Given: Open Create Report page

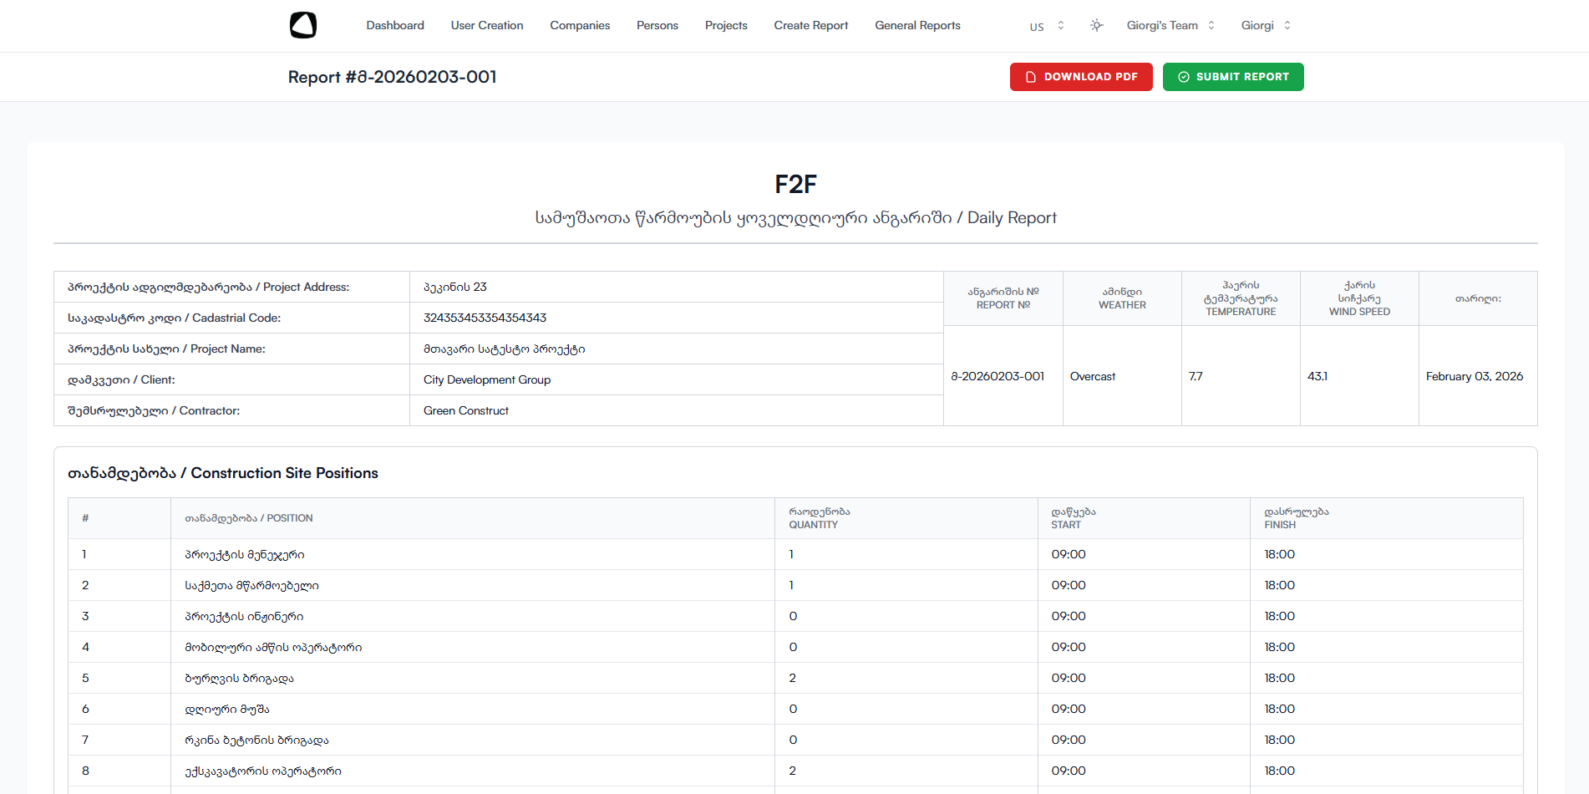Looking at the screenshot, I should pos(810,25).
